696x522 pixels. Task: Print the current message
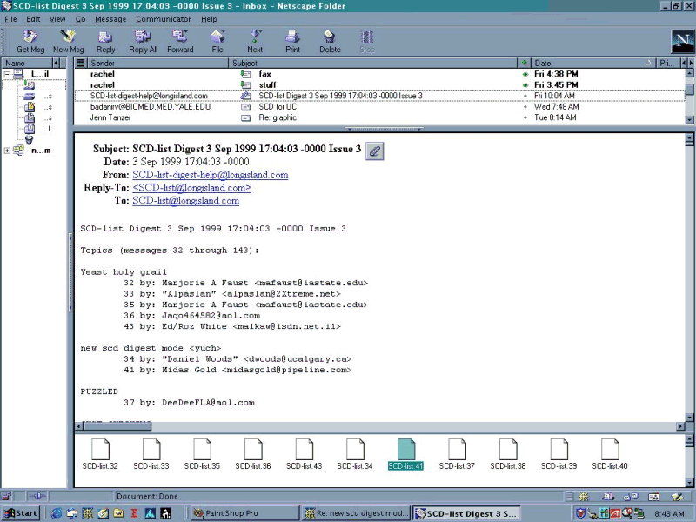(x=293, y=41)
